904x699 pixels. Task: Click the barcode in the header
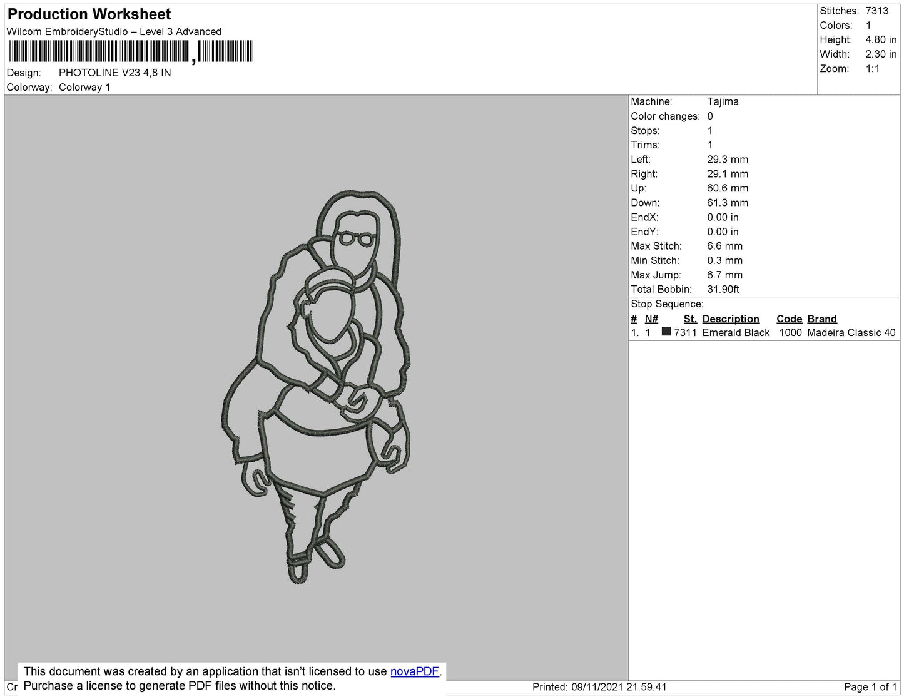pos(131,51)
